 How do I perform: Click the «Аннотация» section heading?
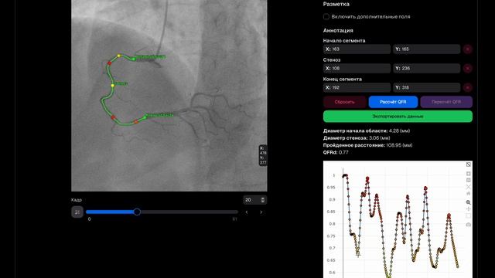(x=338, y=31)
